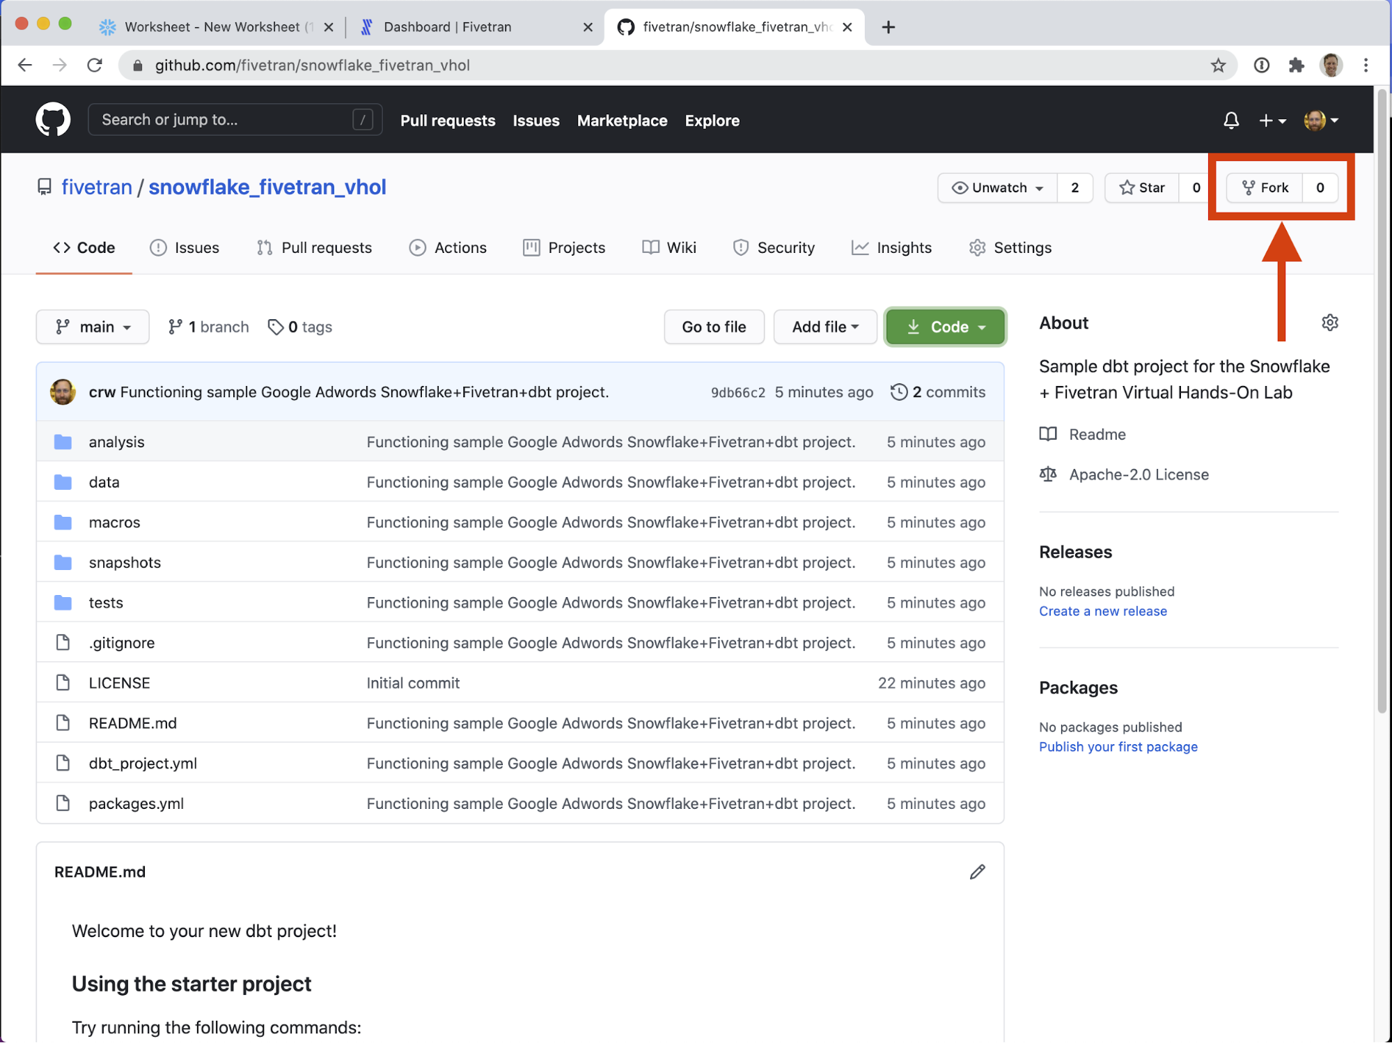The image size is (1392, 1043).
Task: Reload the page
Action: coord(95,65)
